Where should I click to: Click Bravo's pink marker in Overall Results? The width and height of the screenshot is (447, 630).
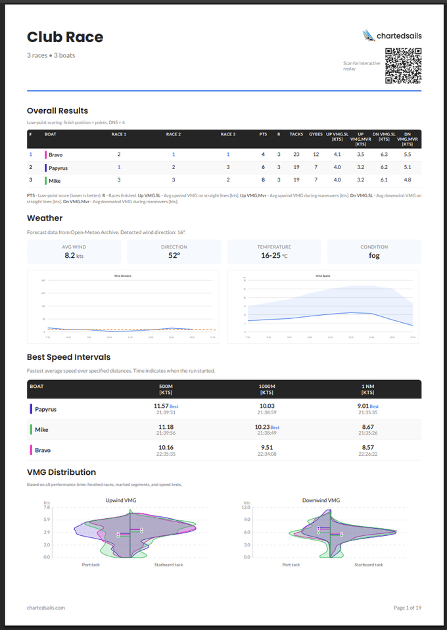[x=46, y=155]
